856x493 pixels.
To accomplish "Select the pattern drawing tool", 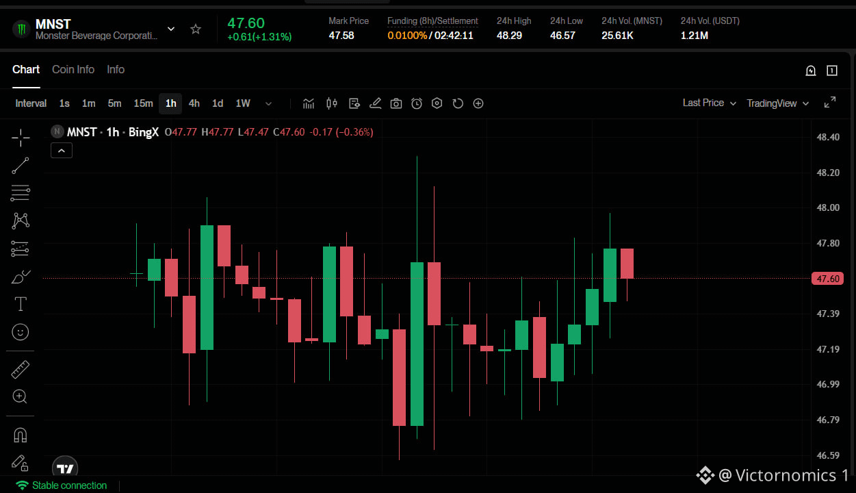I will pyautogui.click(x=21, y=220).
